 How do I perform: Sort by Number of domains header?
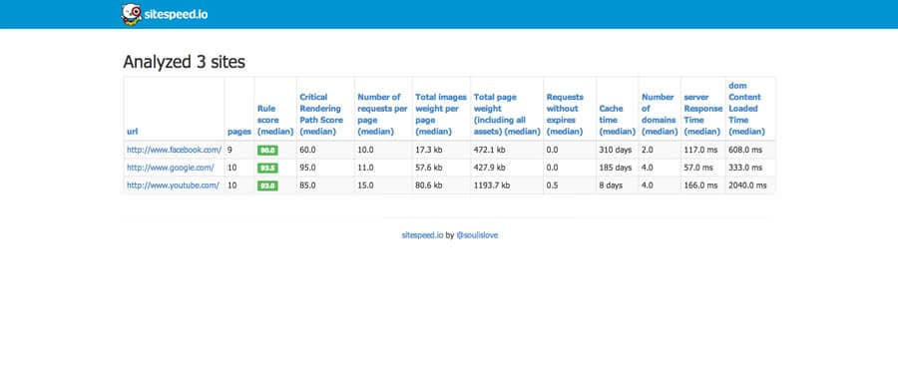tap(659, 114)
